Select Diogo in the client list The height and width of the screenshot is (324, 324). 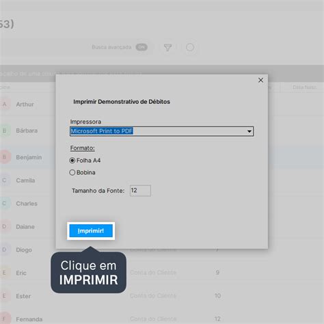click(x=24, y=250)
